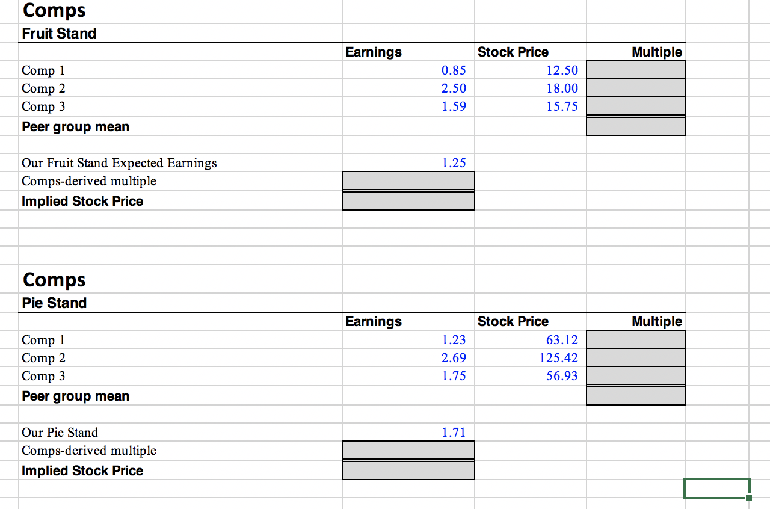
Task: Click the shaded Multiple cell for Comp 1
Action: pos(635,70)
